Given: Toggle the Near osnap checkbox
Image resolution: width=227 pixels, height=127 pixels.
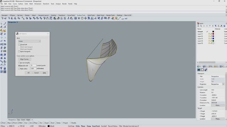Looking at the screenshot, I should click(x=7, y=123).
